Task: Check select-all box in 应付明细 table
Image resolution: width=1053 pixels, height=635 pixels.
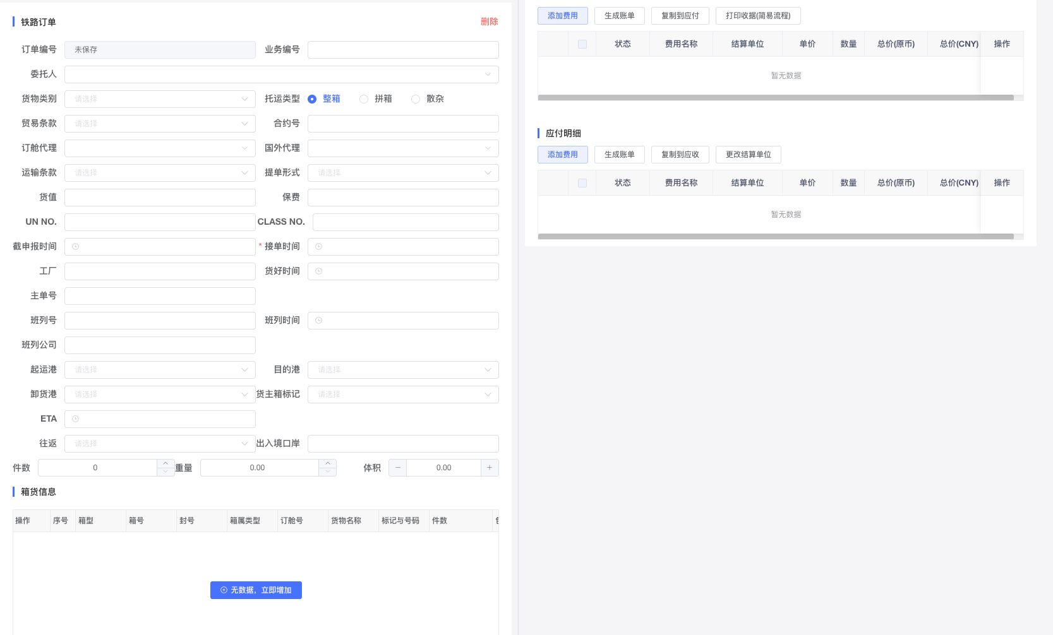Action: click(582, 183)
